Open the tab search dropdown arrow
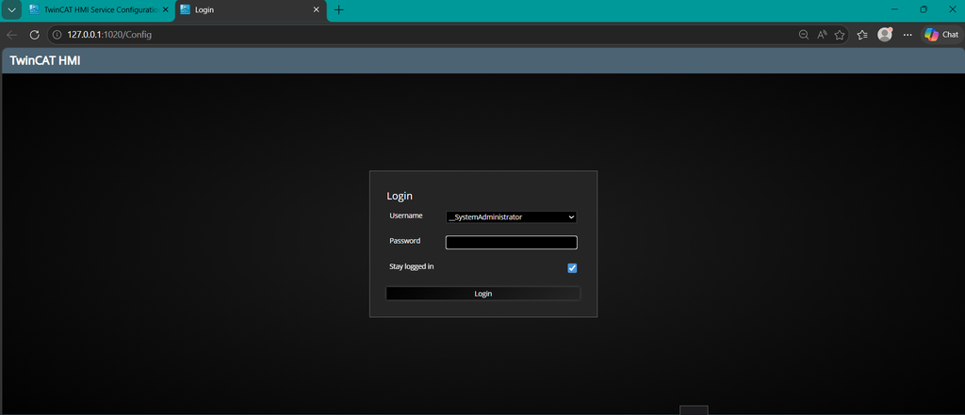The height and width of the screenshot is (415, 965). (11, 9)
